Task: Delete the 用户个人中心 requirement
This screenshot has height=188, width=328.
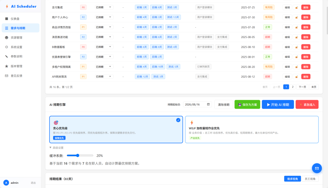Action: pyautogui.click(x=306, y=17)
